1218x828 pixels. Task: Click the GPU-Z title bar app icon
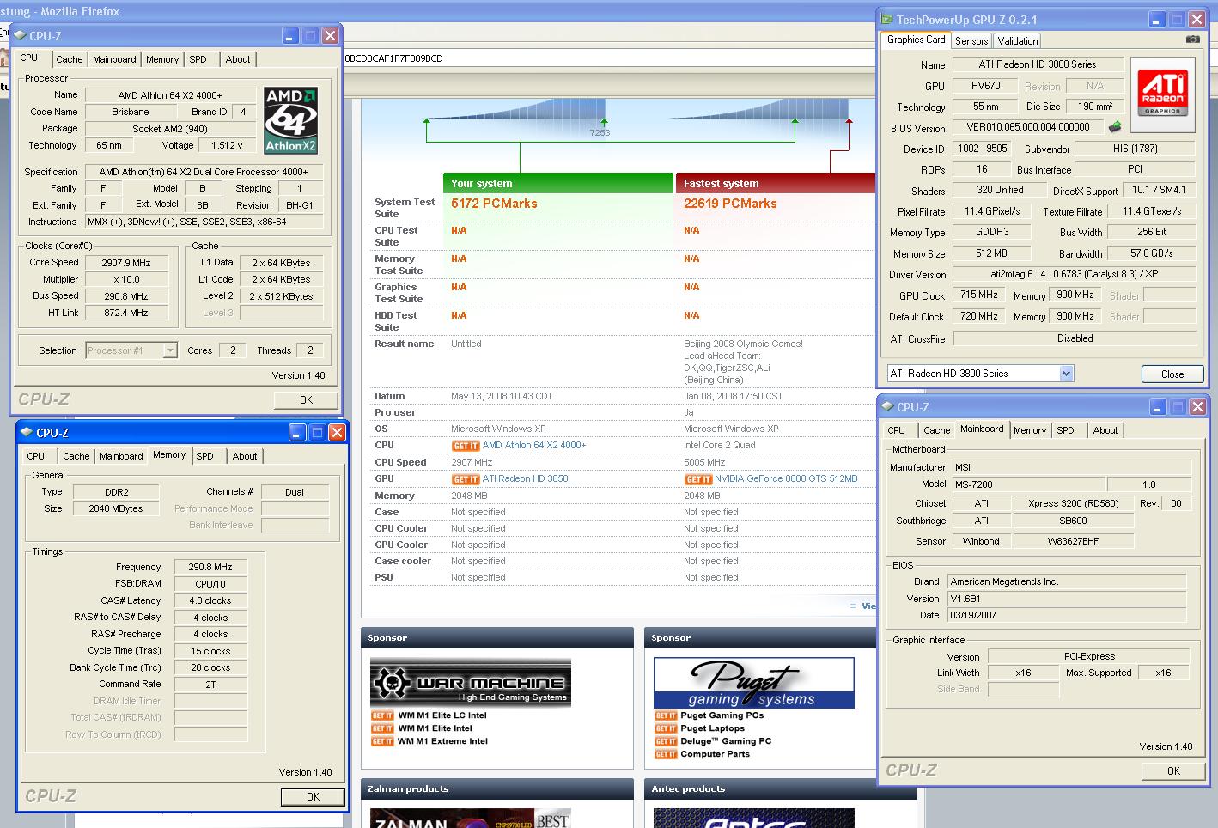point(887,20)
